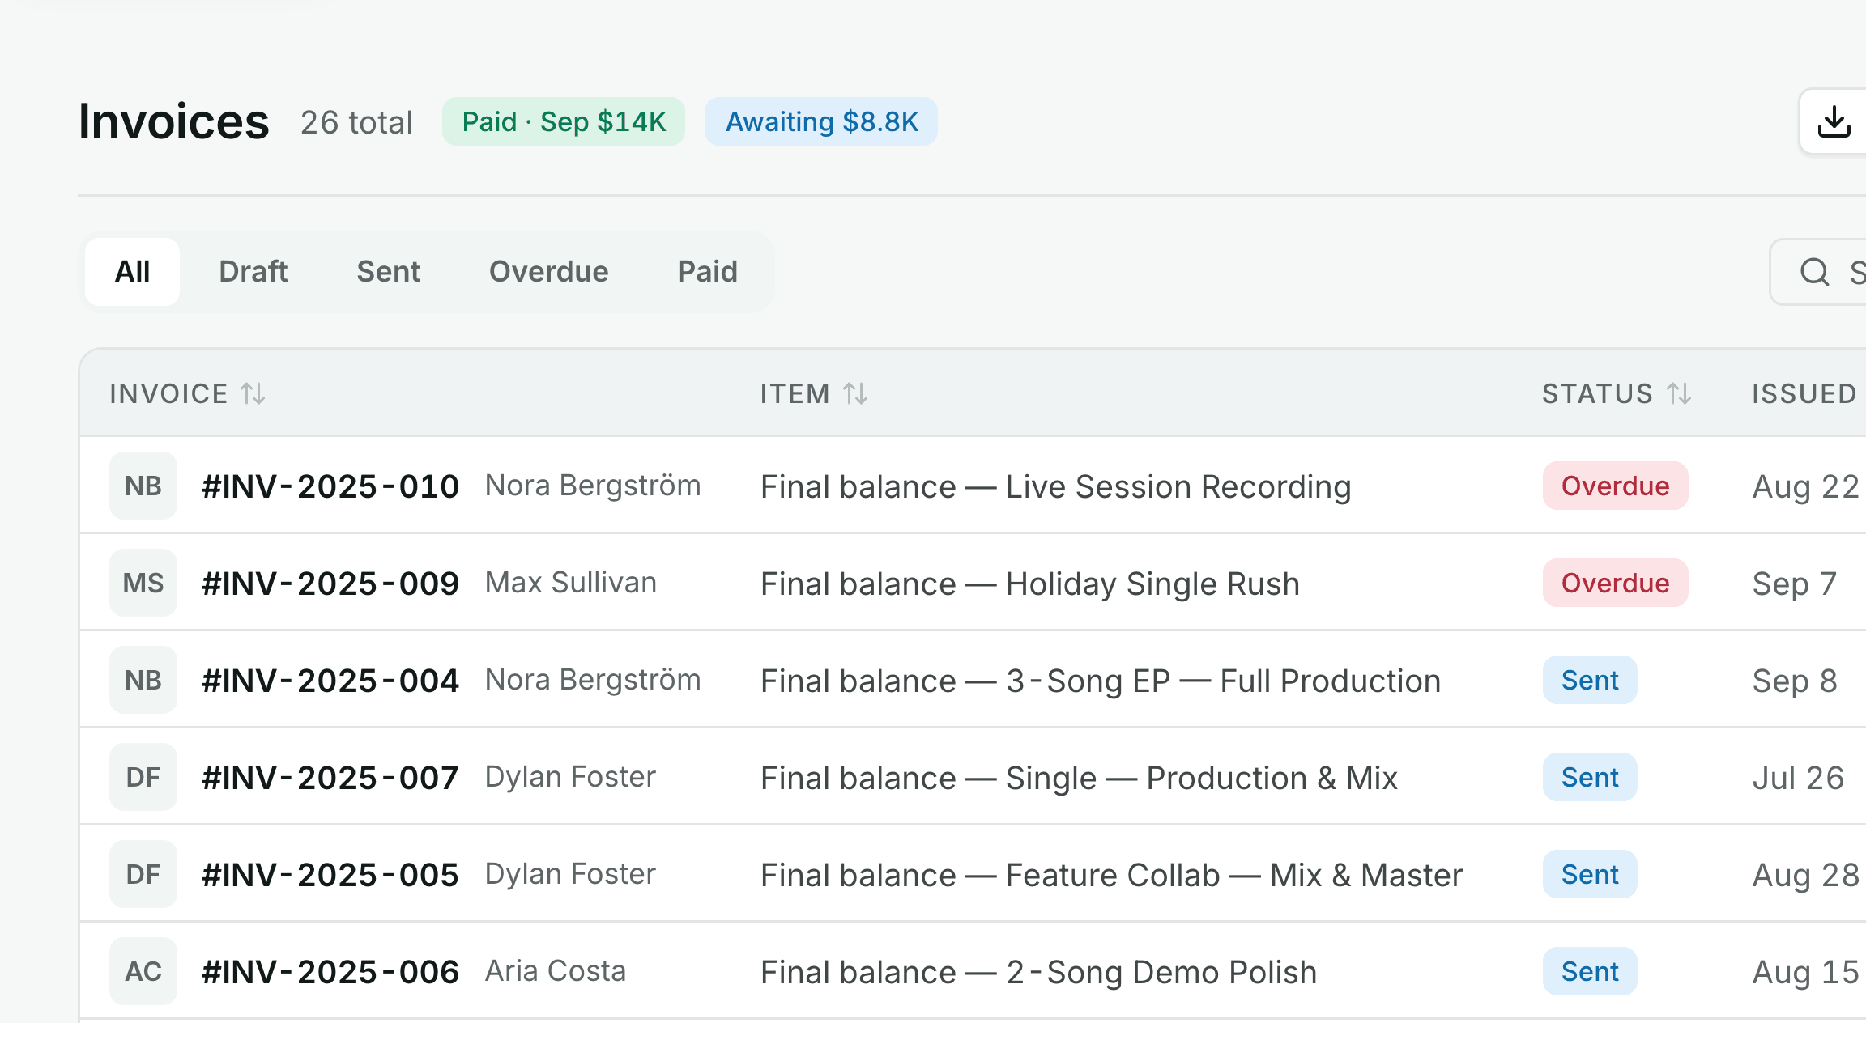This screenshot has width=1866, height=1044.
Task: Click DF avatar for INV-2025-007
Action: [x=143, y=777]
